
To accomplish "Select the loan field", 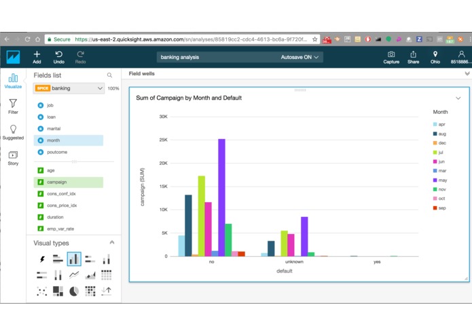I will (69, 117).
